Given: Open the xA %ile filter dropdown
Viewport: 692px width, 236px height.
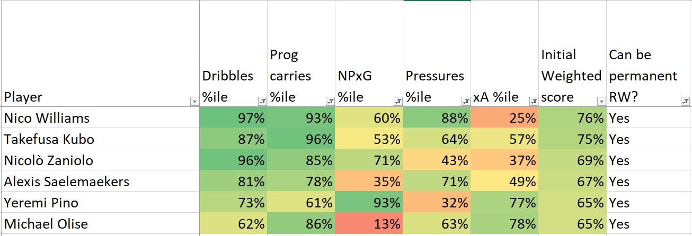Looking at the screenshot, I should pyautogui.click(x=533, y=101).
